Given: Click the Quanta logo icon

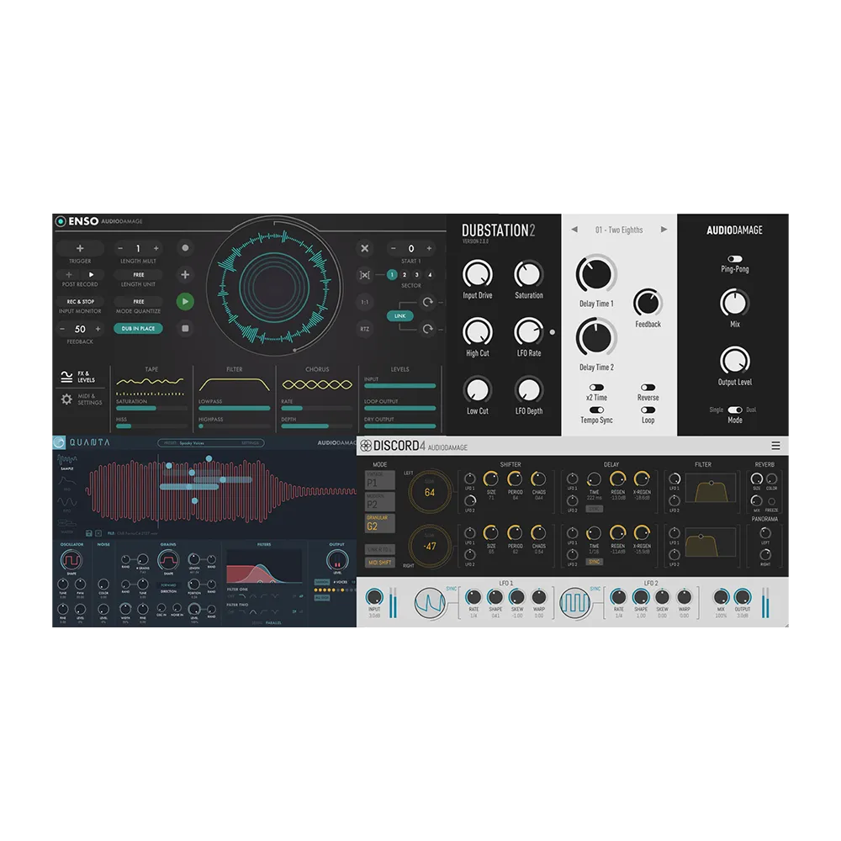Looking at the screenshot, I should (x=59, y=442).
